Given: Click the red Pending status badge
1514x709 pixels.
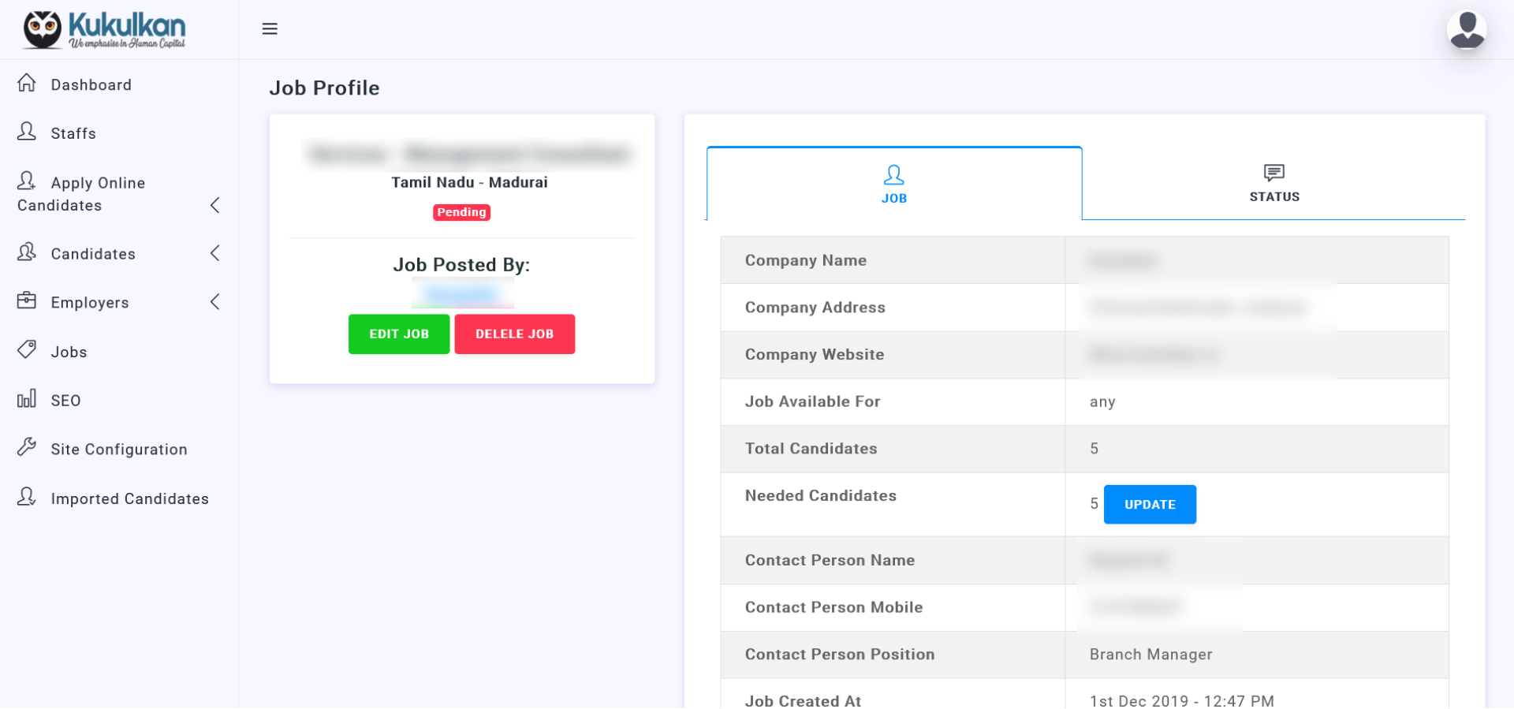Looking at the screenshot, I should tap(461, 213).
